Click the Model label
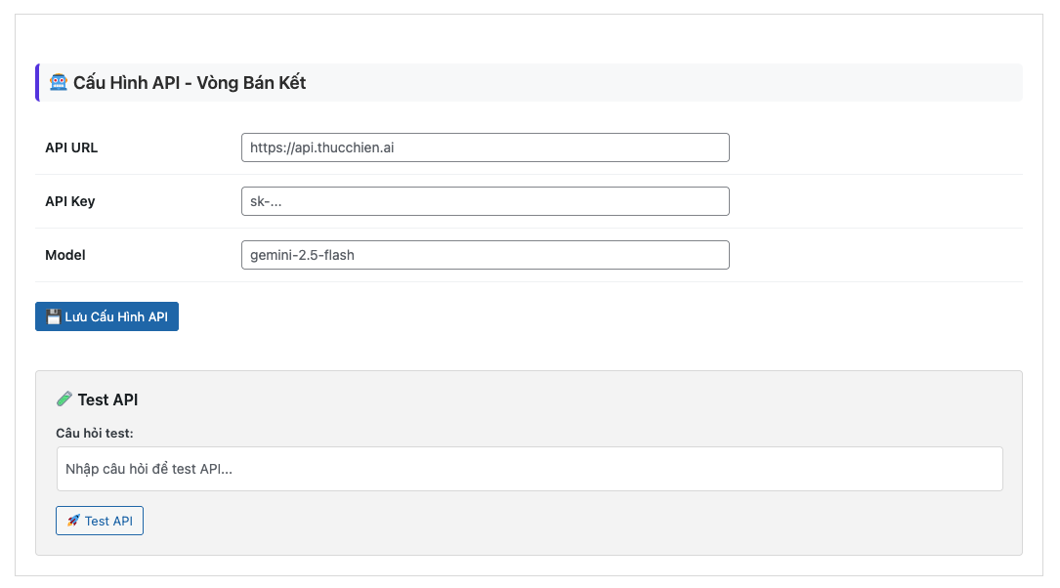 (65, 256)
